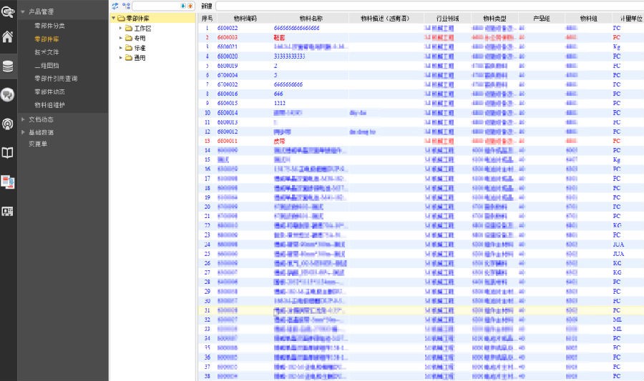Click the blue down arrow in tree search
The image size is (644, 381).
coord(183,6)
